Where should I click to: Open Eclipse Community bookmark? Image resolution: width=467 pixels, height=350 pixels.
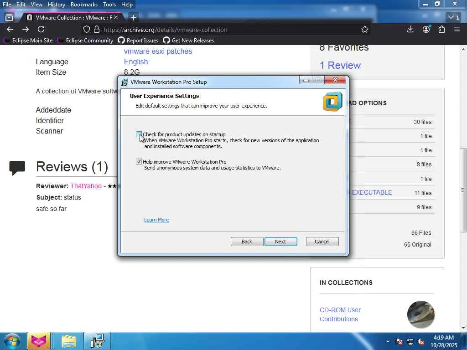[85, 40]
